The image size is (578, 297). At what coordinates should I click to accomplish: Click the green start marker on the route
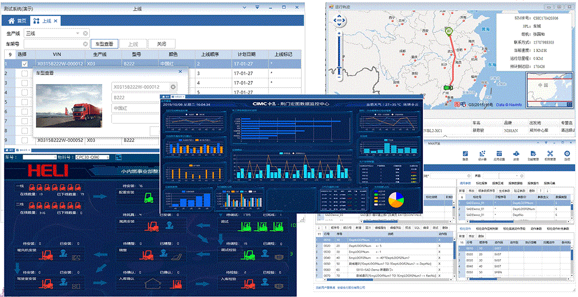coord(449,31)
